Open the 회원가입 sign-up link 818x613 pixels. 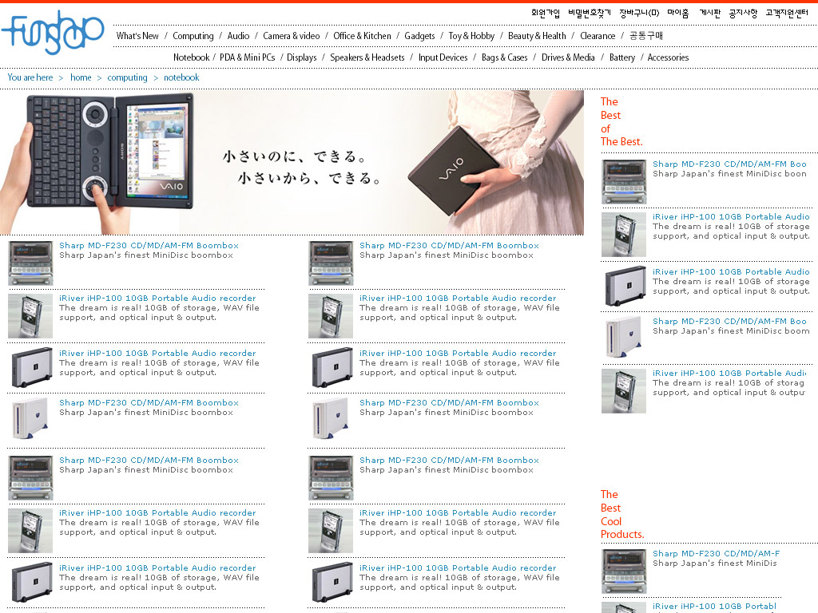point(545,13)
